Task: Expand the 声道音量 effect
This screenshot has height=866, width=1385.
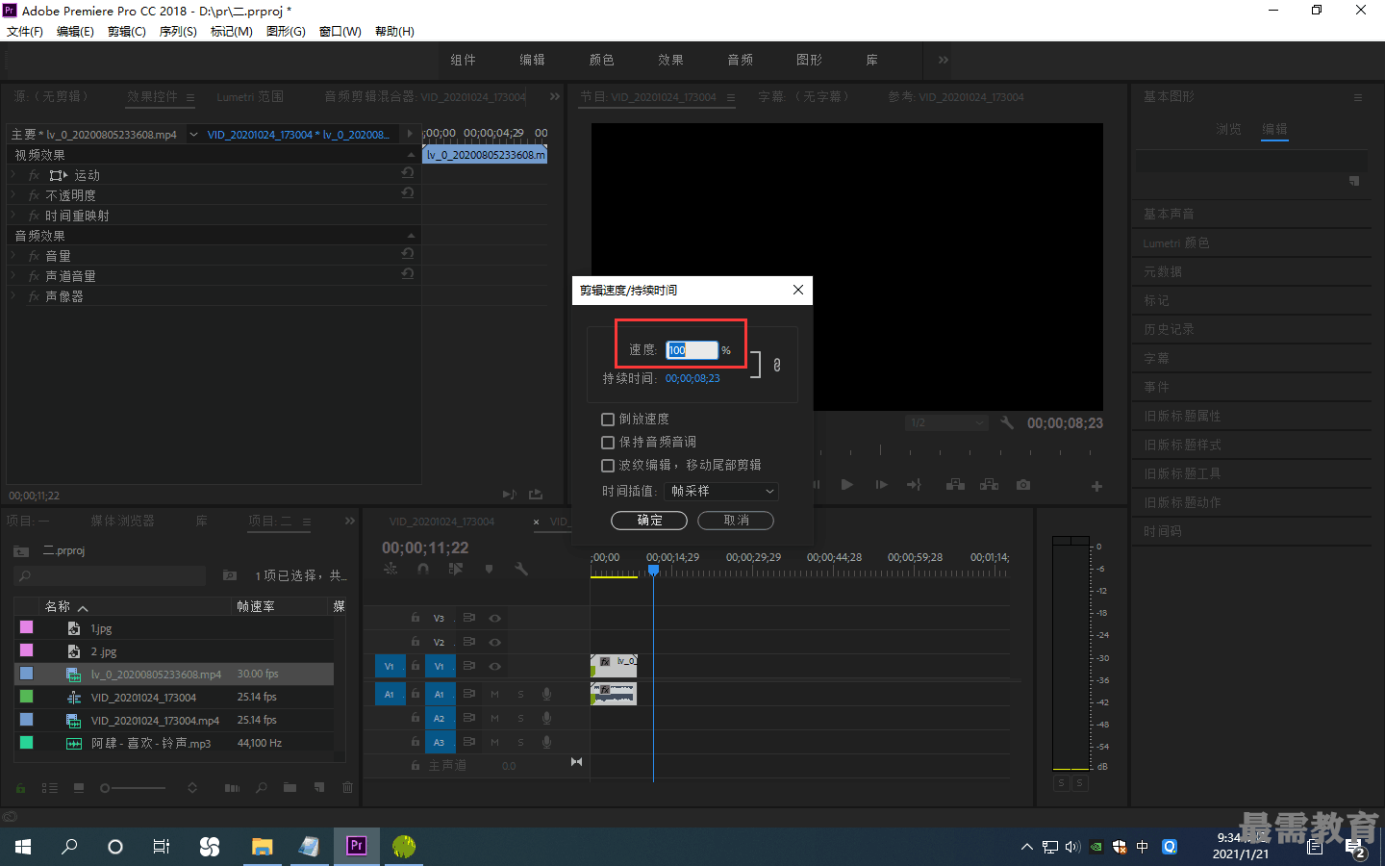Action: (x=13, y=276)
